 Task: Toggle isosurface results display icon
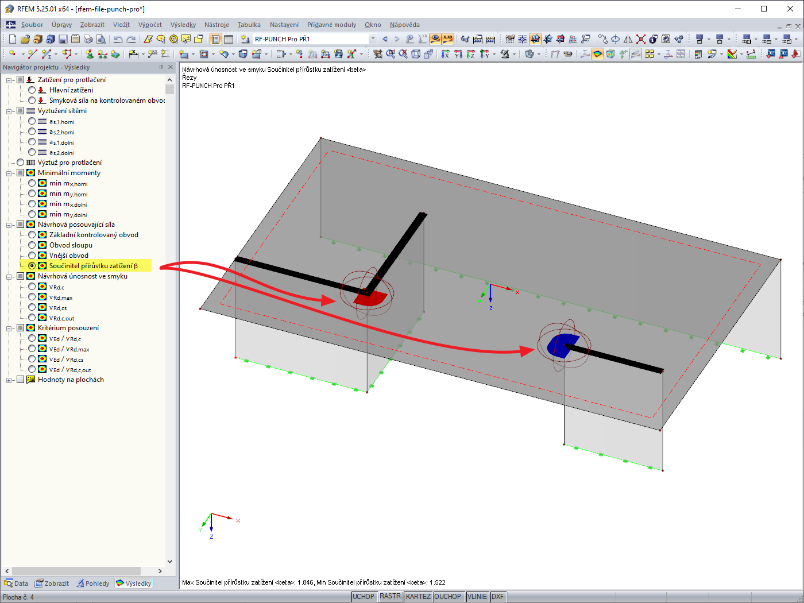click(598, 54)
